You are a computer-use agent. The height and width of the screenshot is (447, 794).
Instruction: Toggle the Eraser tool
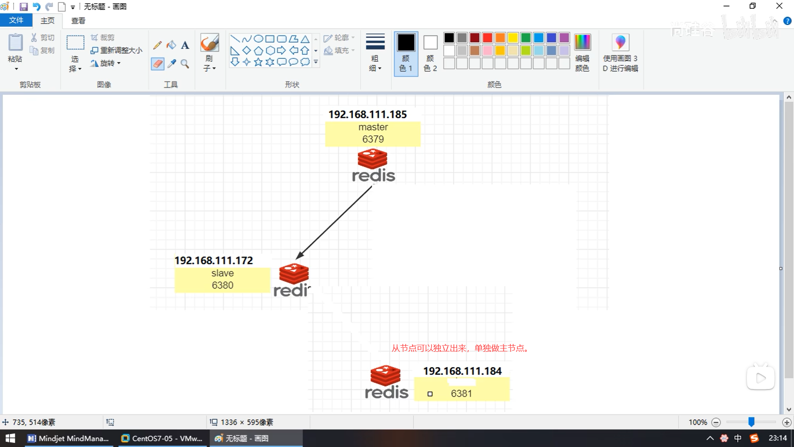(158, 63)
